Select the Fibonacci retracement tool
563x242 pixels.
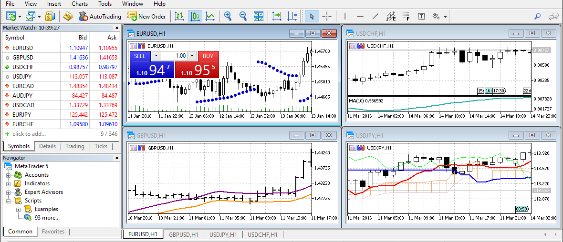tap(406, 16)
